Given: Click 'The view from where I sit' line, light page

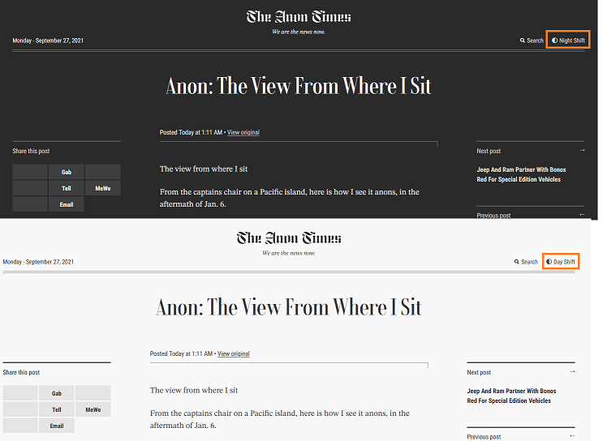Looking at the screenshot, I should pos(194,390).
